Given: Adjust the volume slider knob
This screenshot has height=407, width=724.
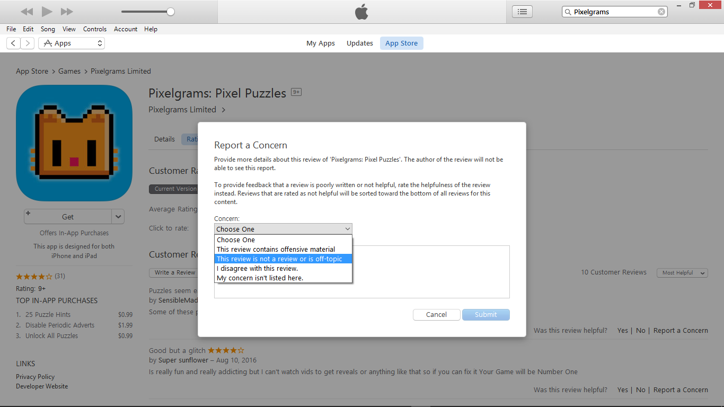Looking at the screenshot, I should (170, 12).
